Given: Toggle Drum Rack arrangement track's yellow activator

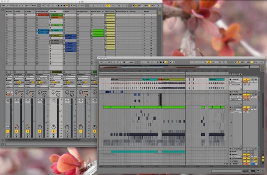Looking at the screenshot, I should point(246,107).
